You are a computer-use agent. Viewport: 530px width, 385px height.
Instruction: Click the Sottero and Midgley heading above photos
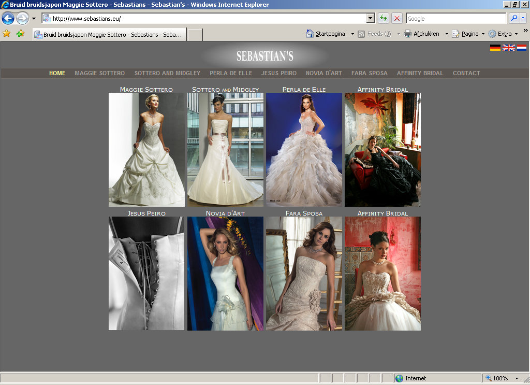[226, 89]
